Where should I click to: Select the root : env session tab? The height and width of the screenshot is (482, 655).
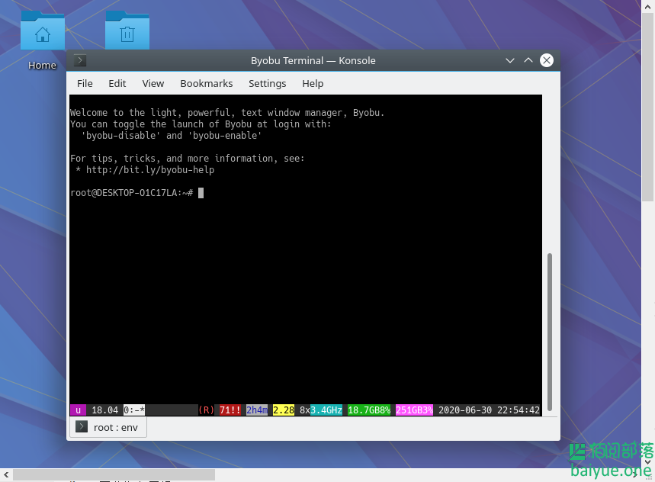(x=108, y=427)
